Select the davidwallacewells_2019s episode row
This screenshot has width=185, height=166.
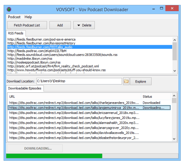click(89, 133)
